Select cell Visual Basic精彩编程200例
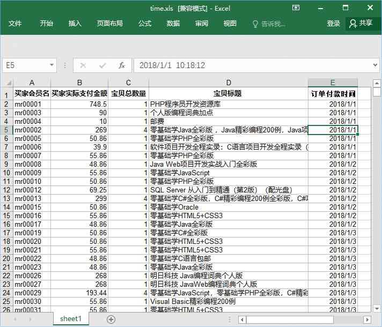This screenshot has height=327, width=382. point(229,301)
